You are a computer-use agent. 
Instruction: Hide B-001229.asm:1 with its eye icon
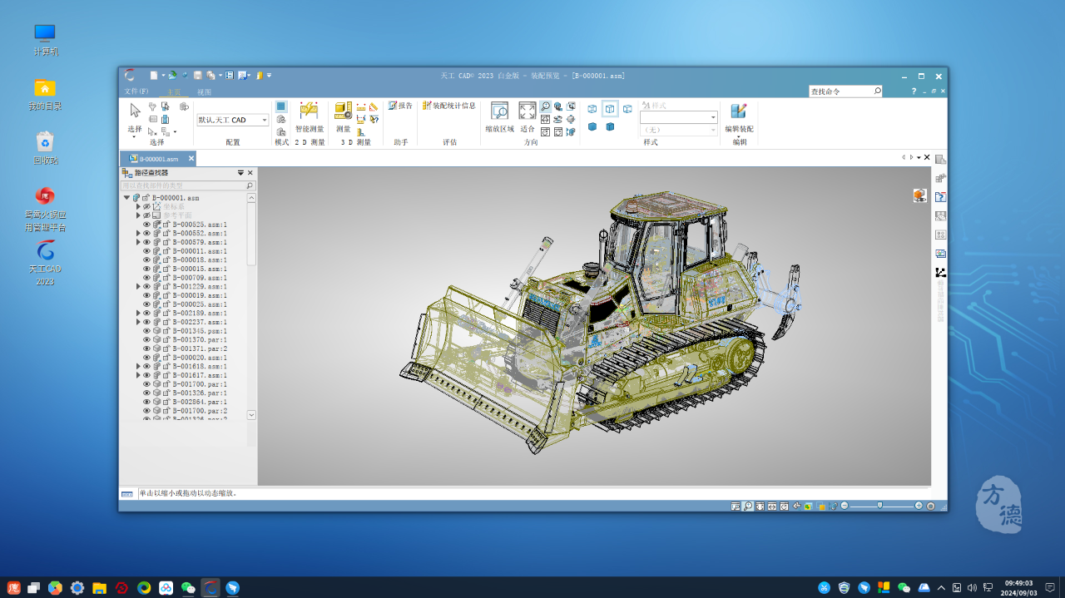[x=146, y=287]
